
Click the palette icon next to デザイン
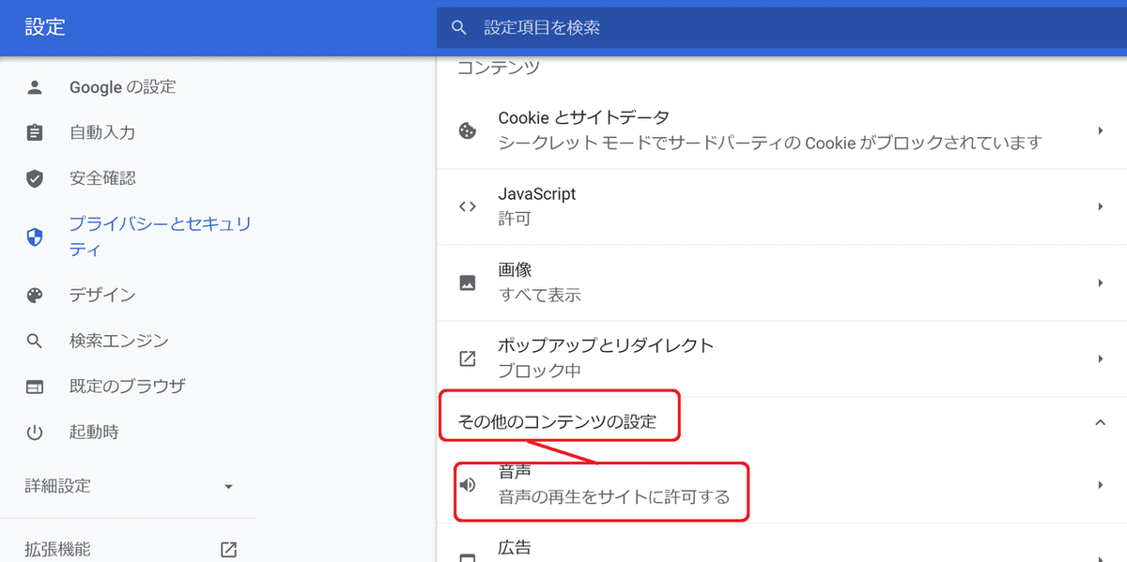(35, 295)
